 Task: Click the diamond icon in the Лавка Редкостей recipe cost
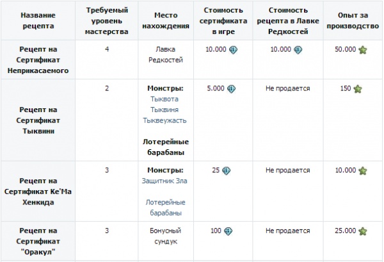298,50
